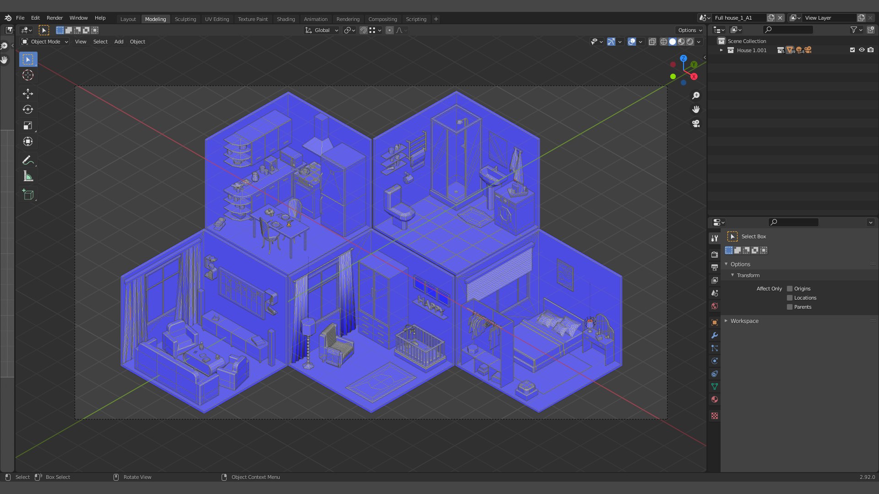The width and height of the screenshot is (879, 494).
Task: Click the outliner search field
Action: 788,30
